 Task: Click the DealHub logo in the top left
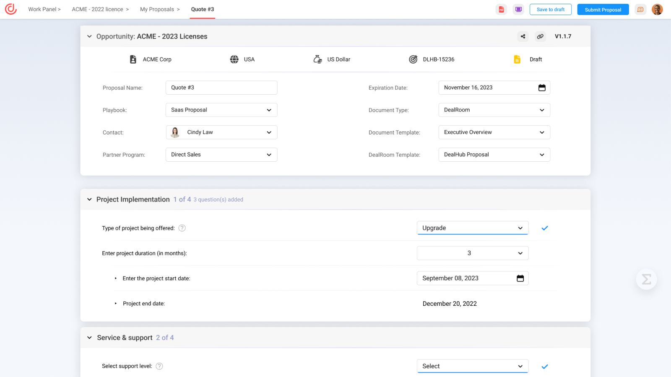10,9
